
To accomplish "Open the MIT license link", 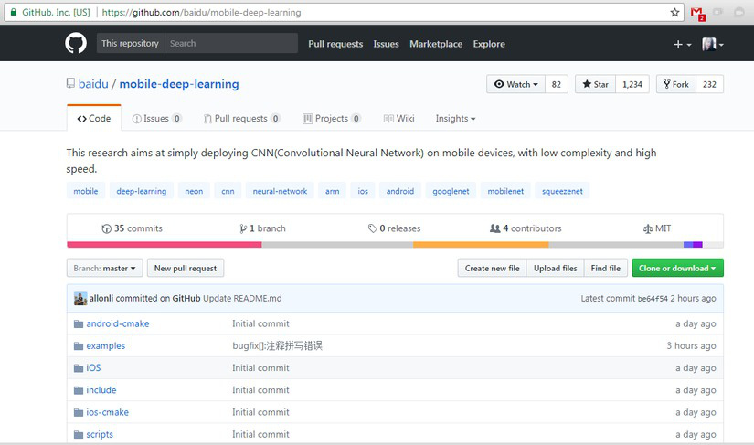I will coord(657,228).
